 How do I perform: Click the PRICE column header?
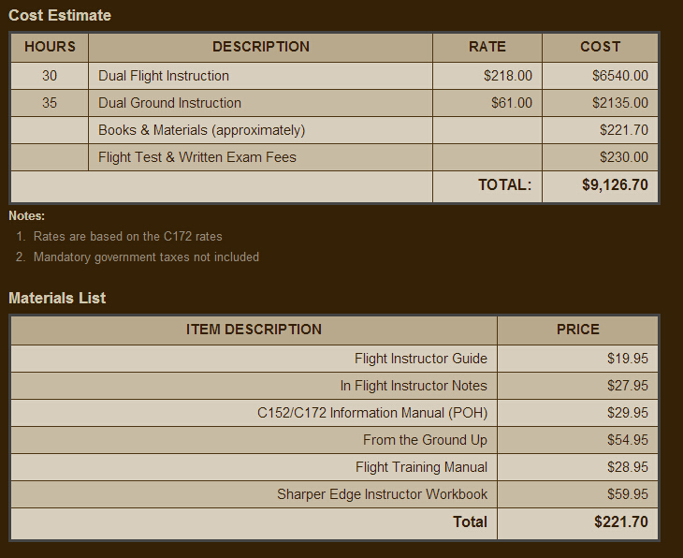[578, 330]
